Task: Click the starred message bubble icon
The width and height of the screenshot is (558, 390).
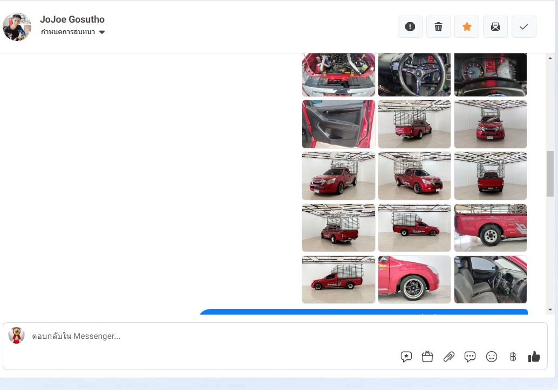Action: click(x=406, y=357)
